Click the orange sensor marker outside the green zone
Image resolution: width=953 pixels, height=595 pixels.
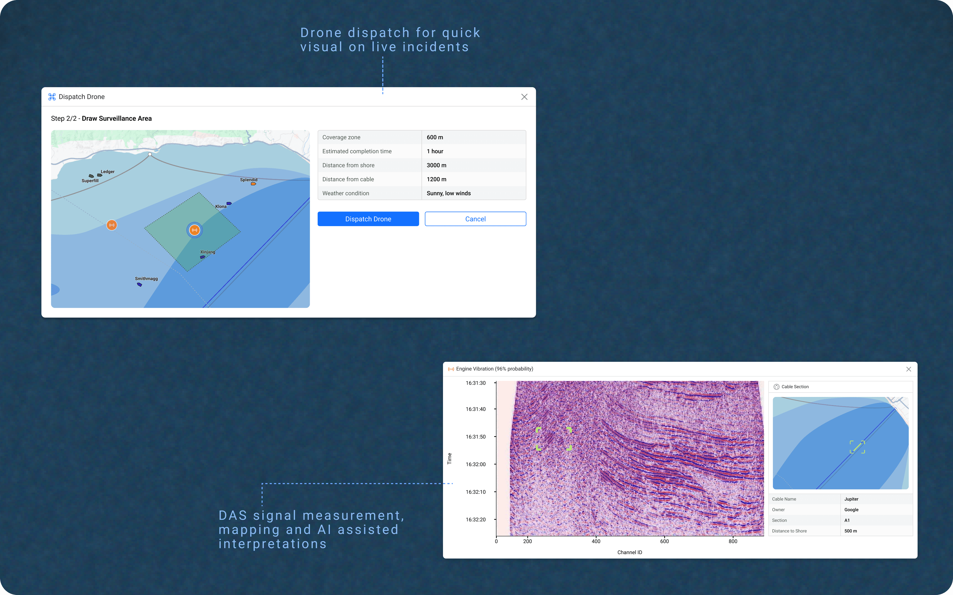[112, 225]
